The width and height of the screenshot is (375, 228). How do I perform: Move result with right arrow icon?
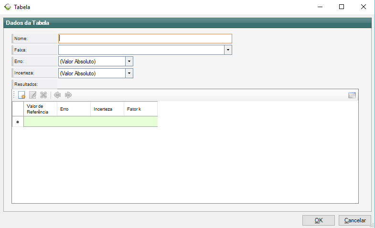[x=68, y=95]
